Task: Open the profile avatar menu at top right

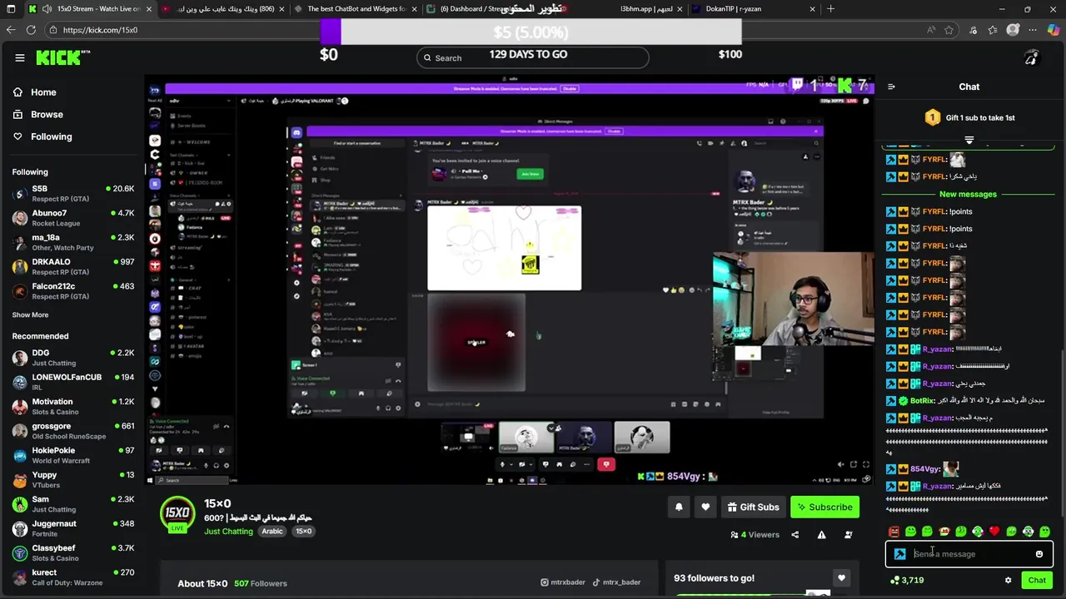Action: [x=1031, y=57]
